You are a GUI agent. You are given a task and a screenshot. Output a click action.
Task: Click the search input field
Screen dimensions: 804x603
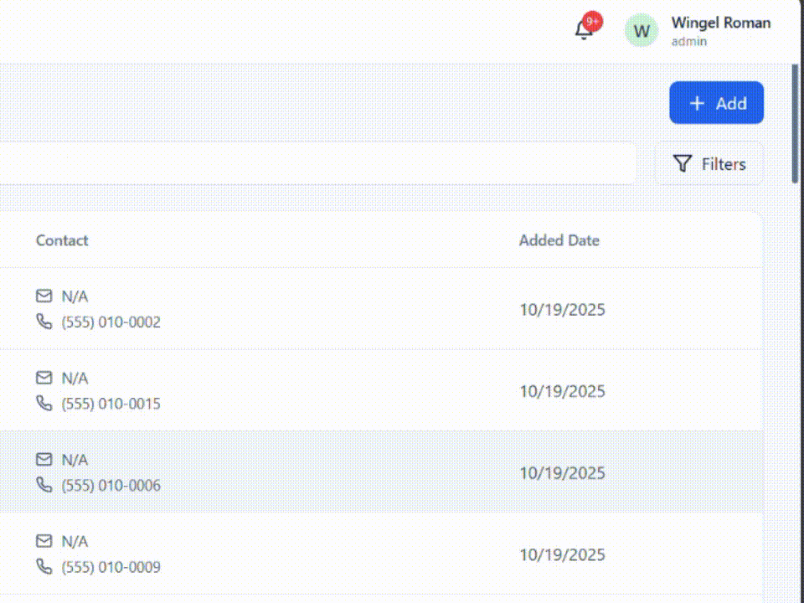(x=318, y=163)
